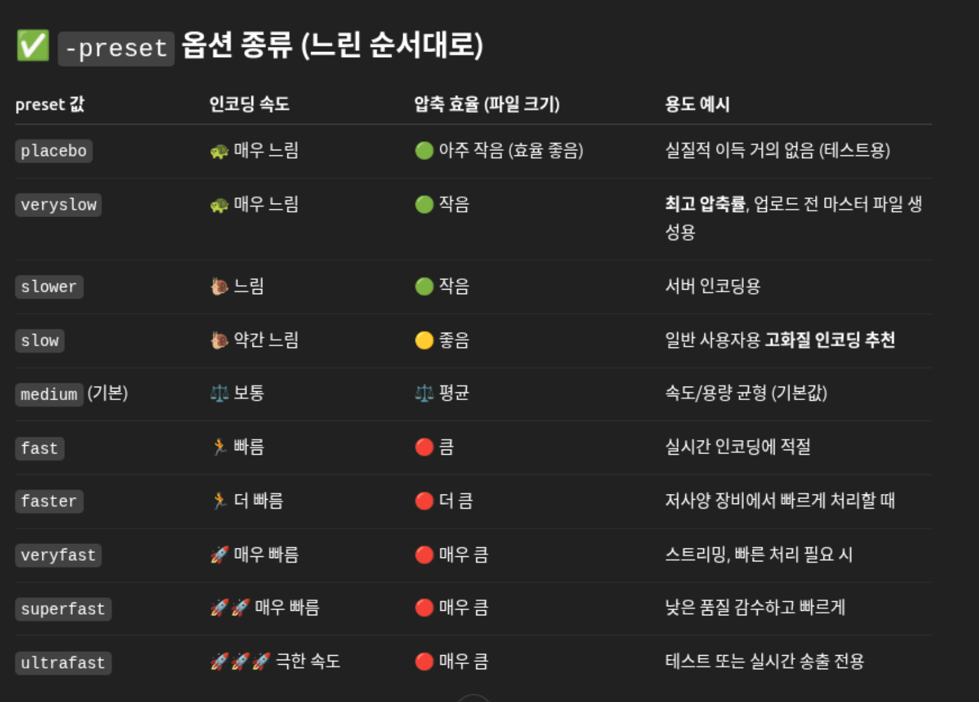Viewport: 979px width, 702px height.
Task: Click the yellow circle next to 좋음
Action: (x=424, y=340)
